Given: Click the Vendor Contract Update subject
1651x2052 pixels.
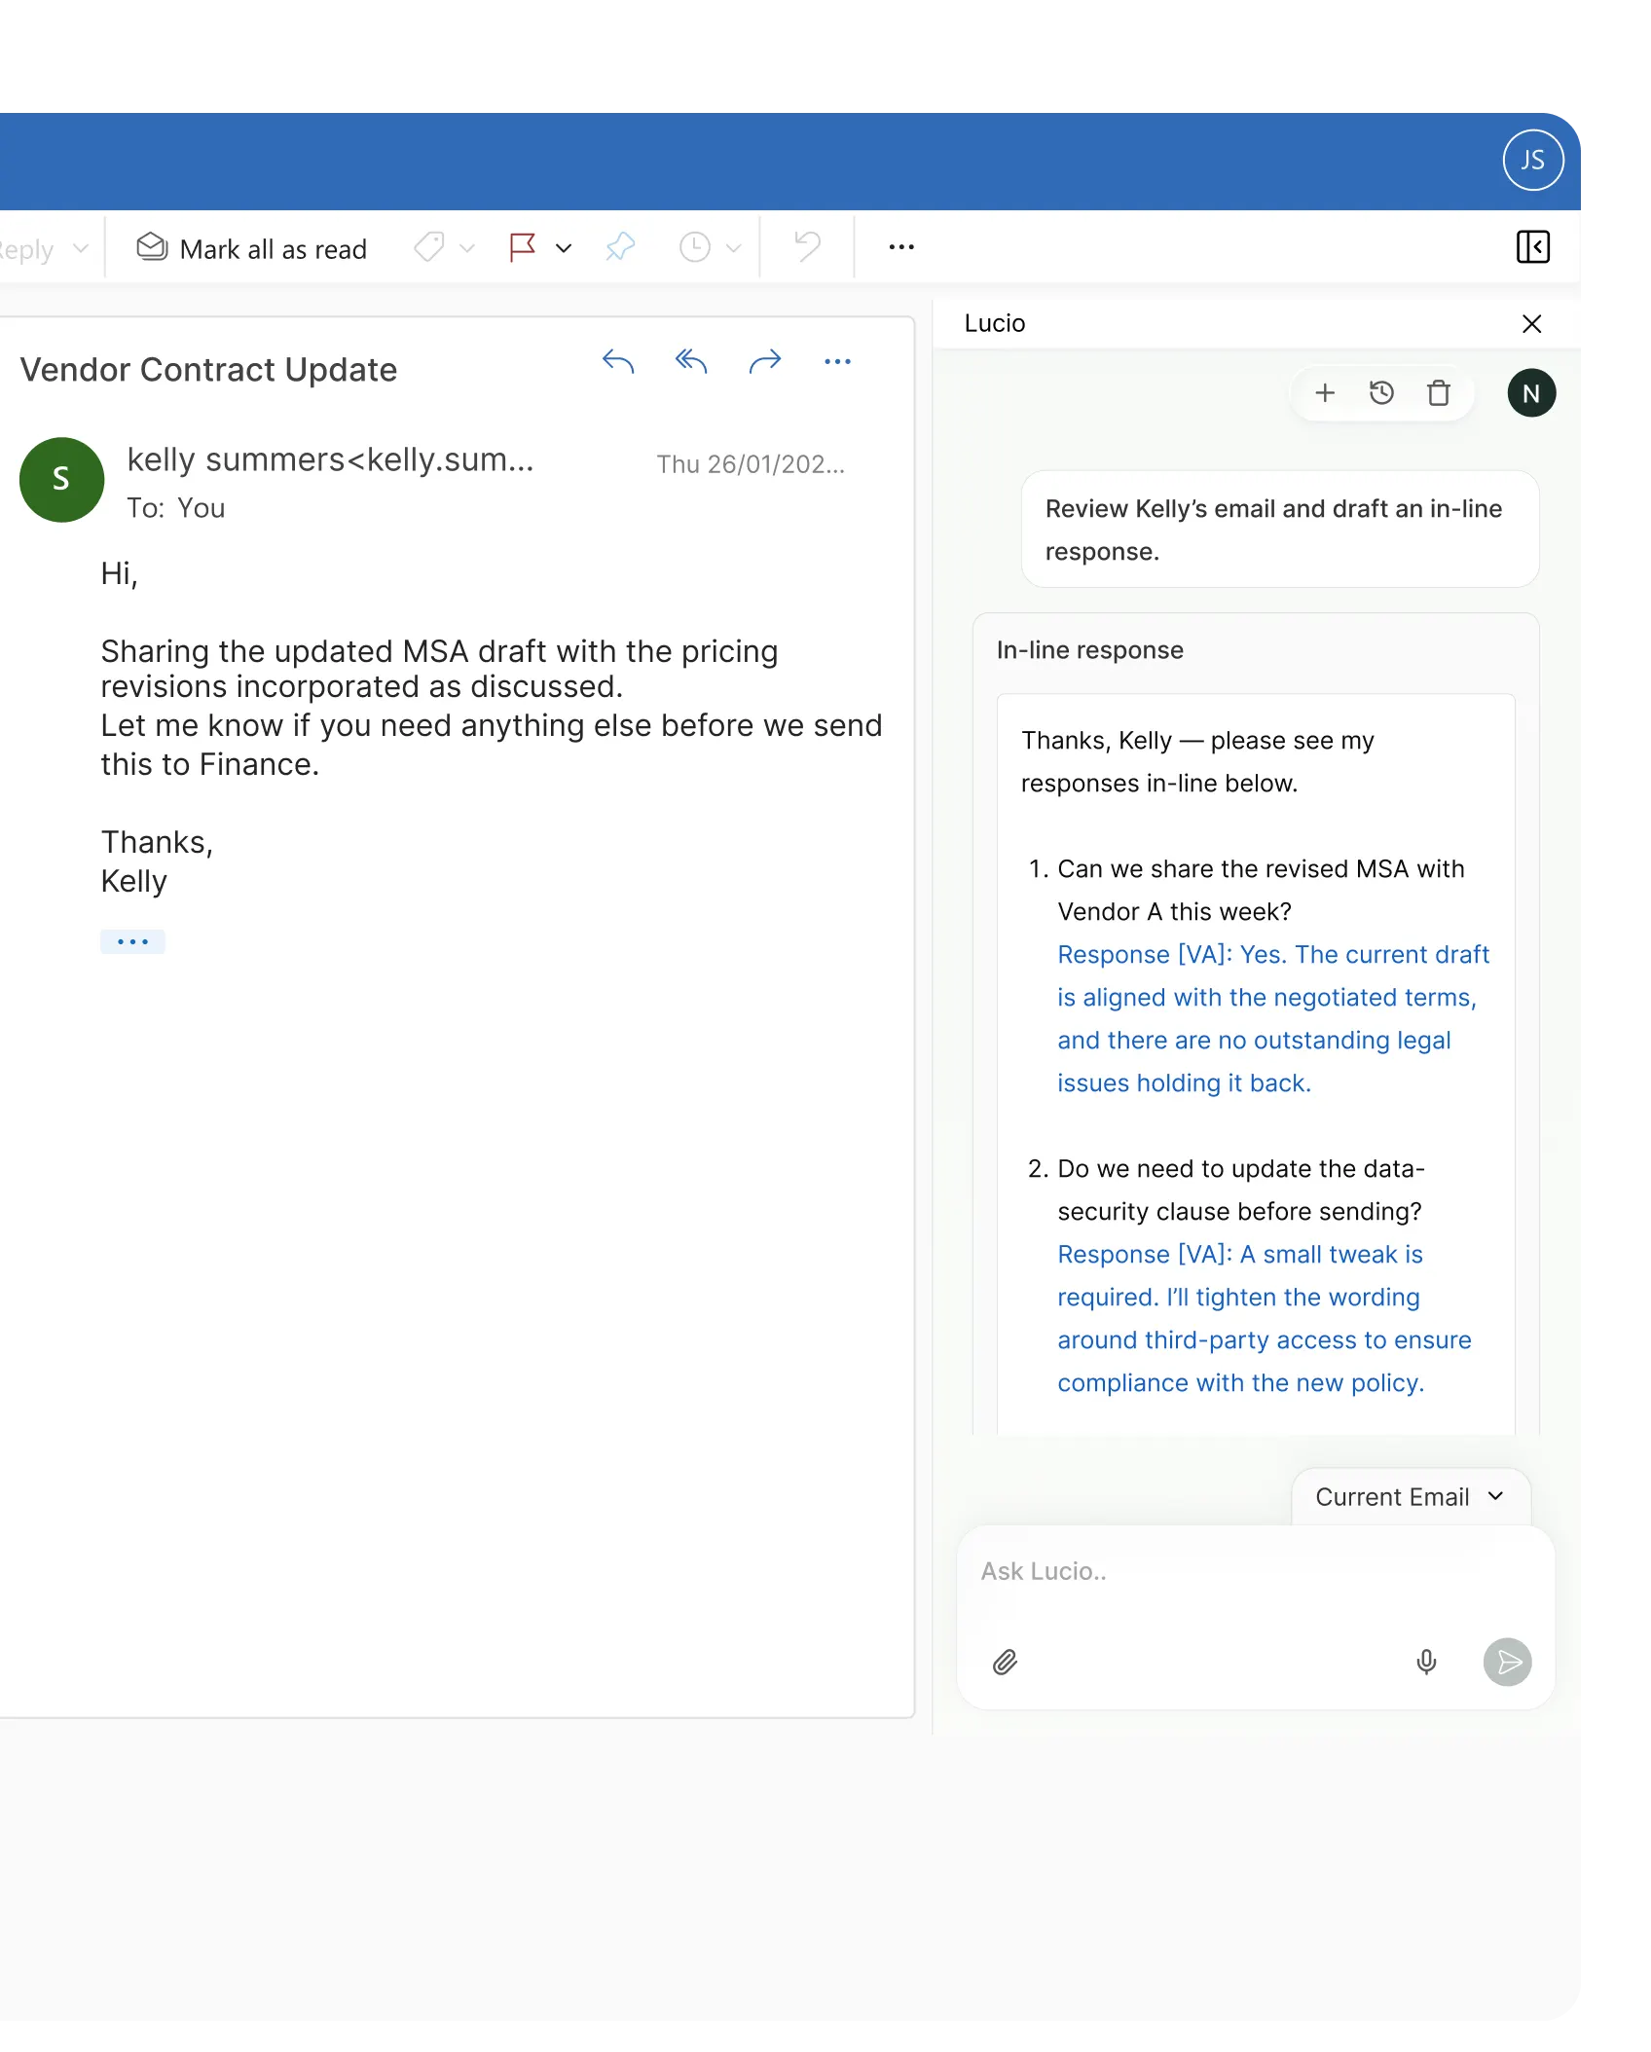Looking at the screenshot, I should pyautogui.click(x=208, y=370).
